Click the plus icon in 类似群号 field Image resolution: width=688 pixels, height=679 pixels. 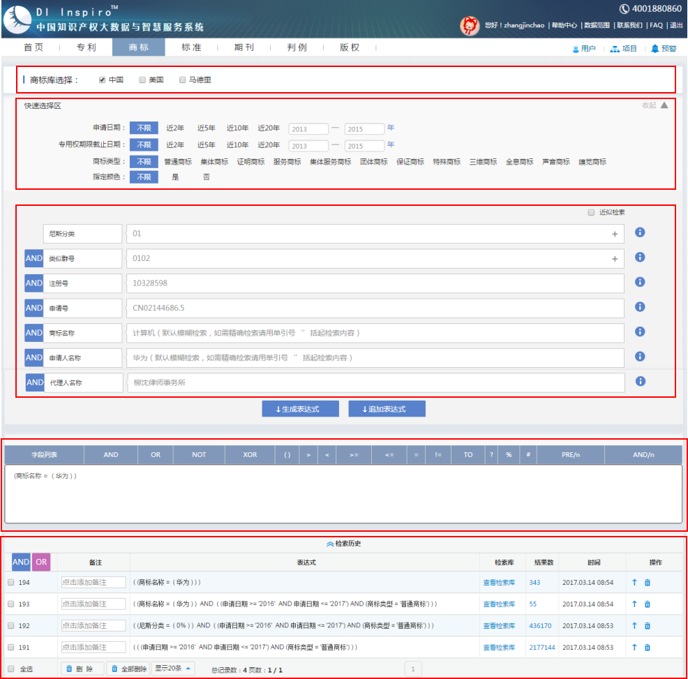(x=615, y=259)
